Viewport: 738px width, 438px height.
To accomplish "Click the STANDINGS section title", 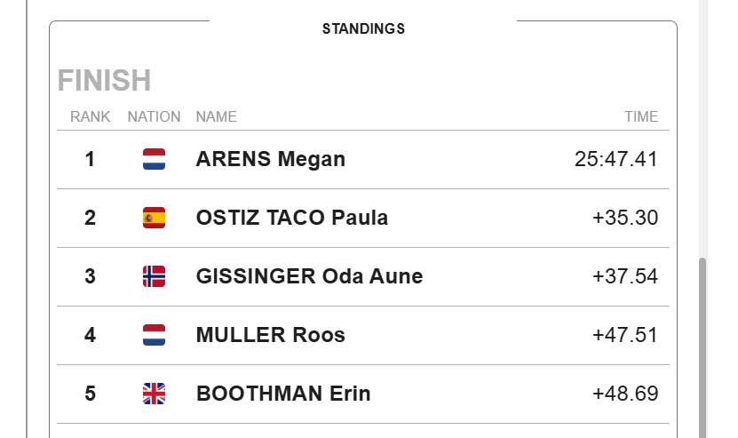I will click(363, 28).
